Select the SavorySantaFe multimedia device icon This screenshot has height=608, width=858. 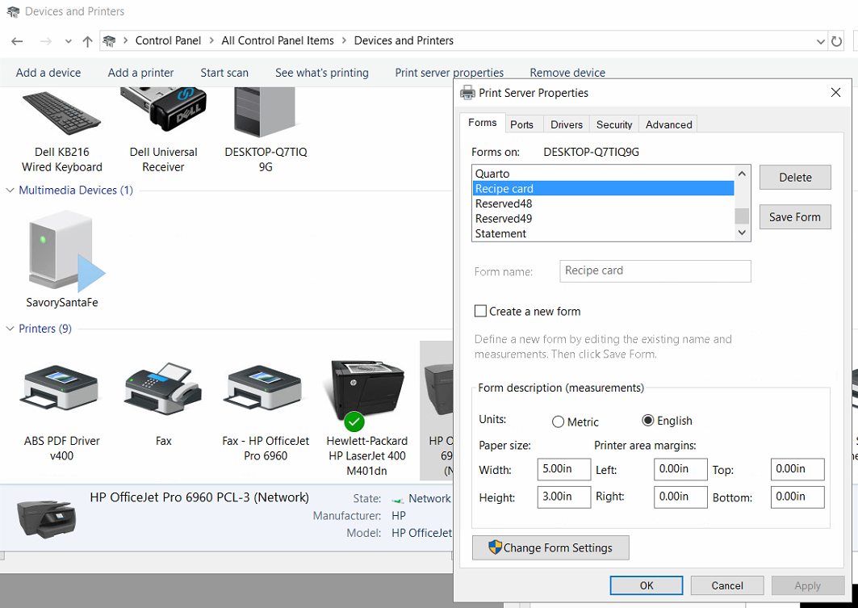pyautogui.click(x=65, y=252)
